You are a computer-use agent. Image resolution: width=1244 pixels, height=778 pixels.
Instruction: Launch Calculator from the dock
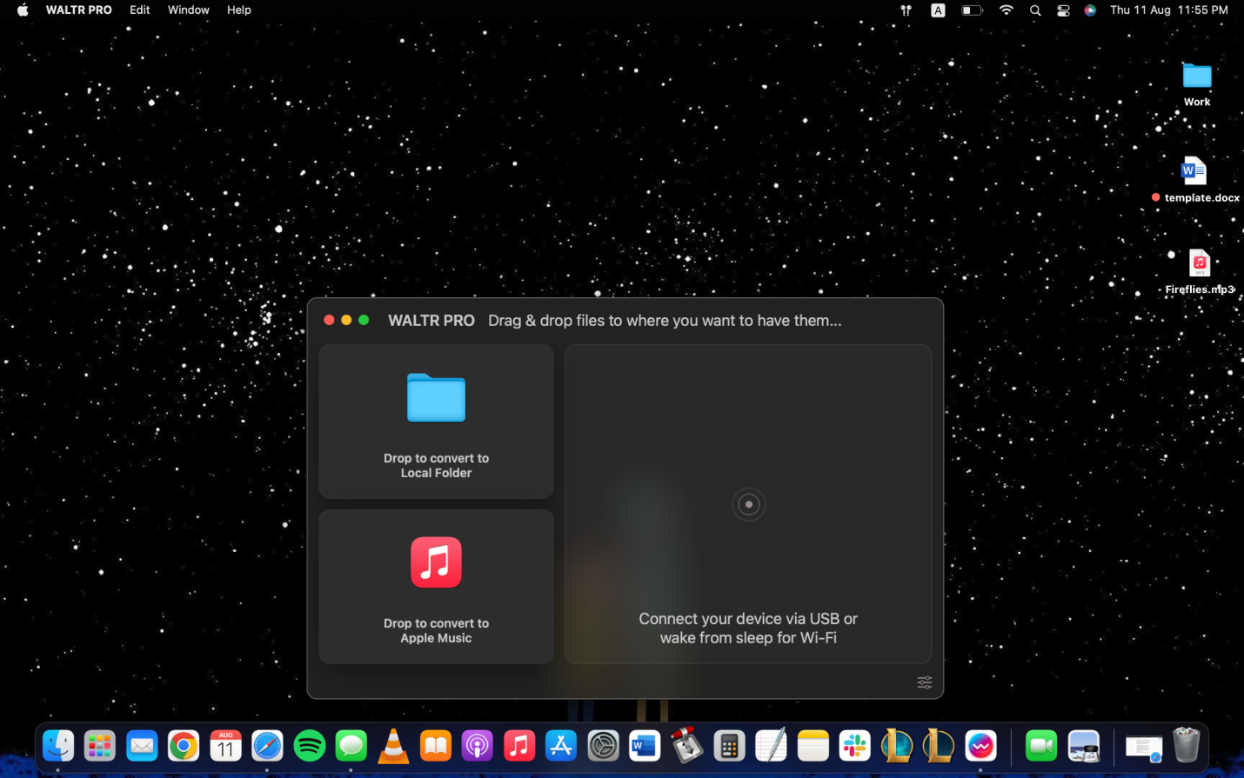coord(729,746)
